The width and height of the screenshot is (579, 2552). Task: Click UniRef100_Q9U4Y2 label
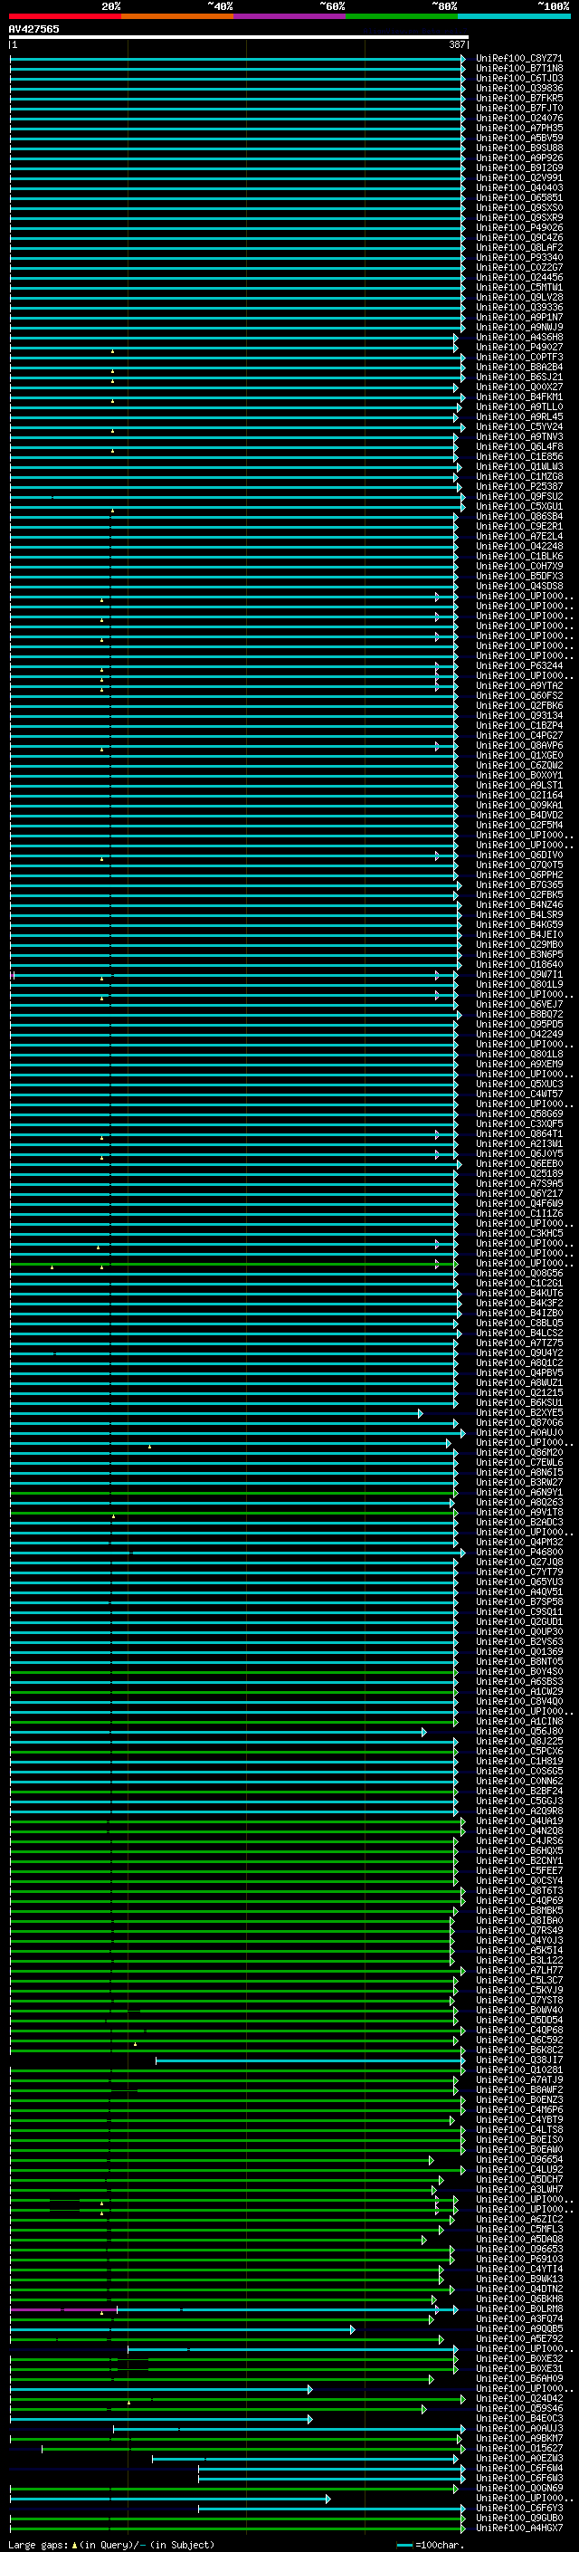[519, 1352]
